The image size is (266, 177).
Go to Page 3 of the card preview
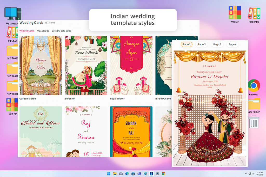[x=217, y=44]
